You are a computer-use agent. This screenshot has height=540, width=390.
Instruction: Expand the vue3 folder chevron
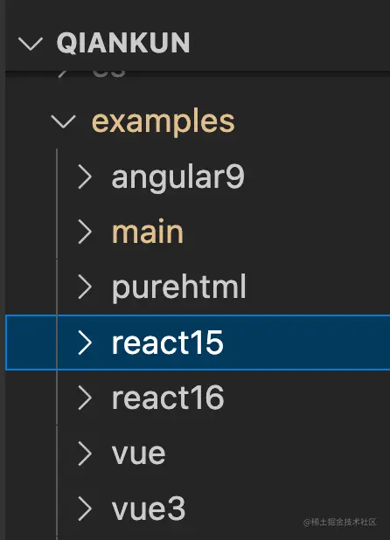(85, 509)
